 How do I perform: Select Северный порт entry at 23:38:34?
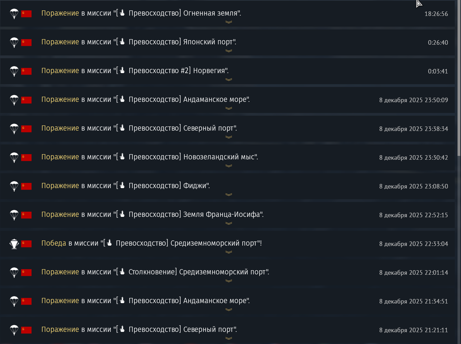pyautogui.click(x=139, y=128)
